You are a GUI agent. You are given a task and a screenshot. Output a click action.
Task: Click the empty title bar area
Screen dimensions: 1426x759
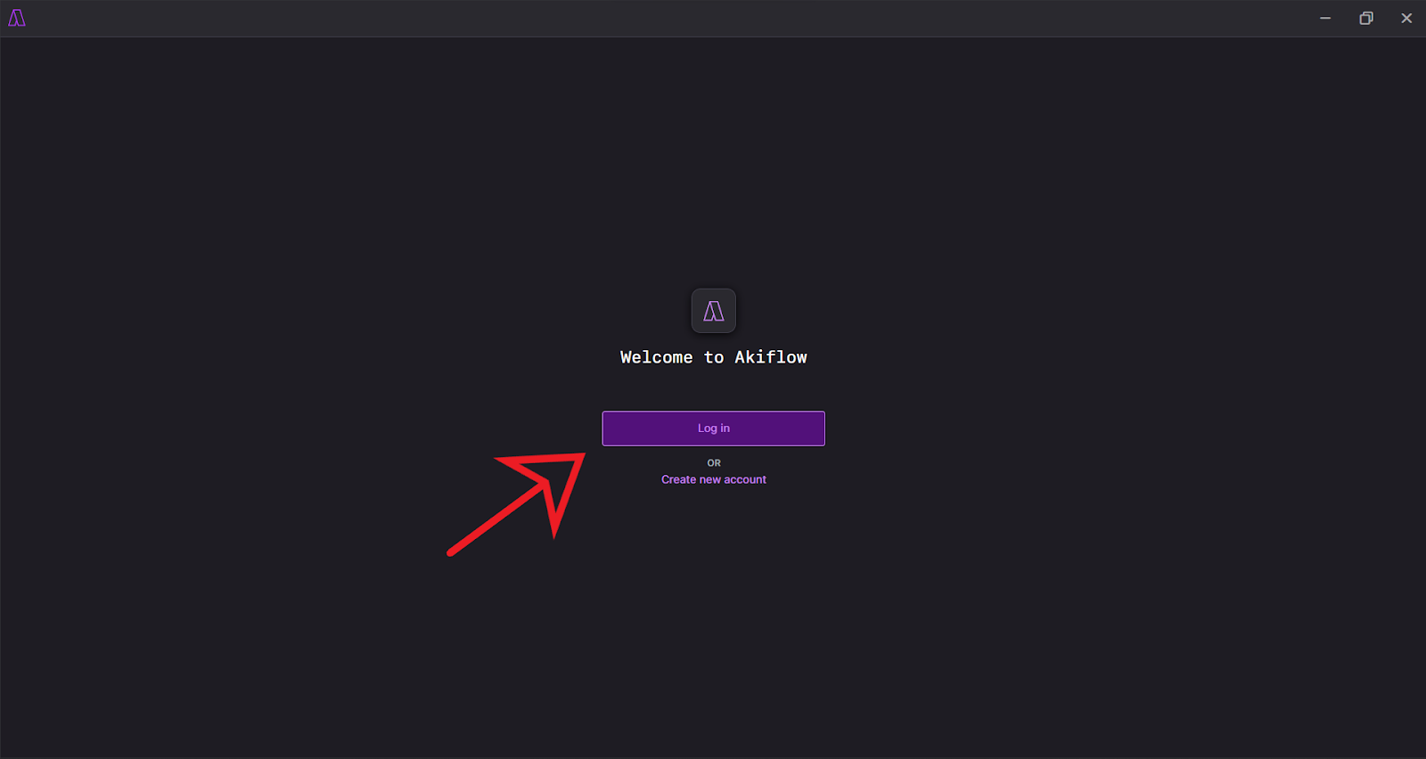(668, 18)
